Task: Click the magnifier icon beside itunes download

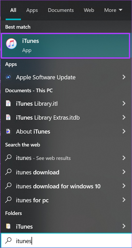Action: pos(8,172)
